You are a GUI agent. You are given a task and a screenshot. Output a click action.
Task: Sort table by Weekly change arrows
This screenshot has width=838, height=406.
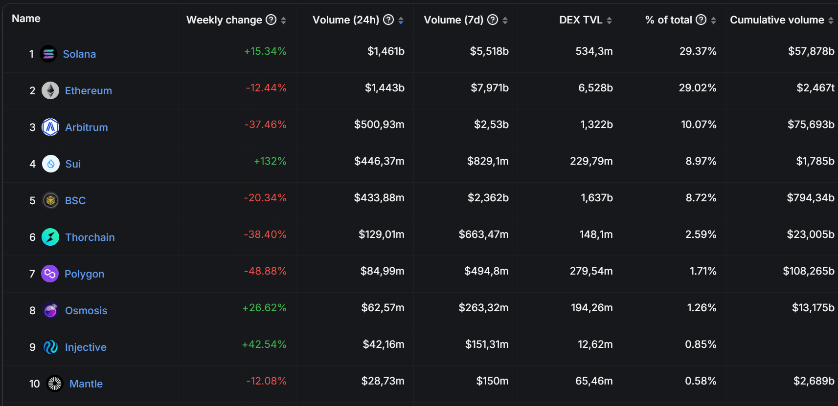pos(284,20)
